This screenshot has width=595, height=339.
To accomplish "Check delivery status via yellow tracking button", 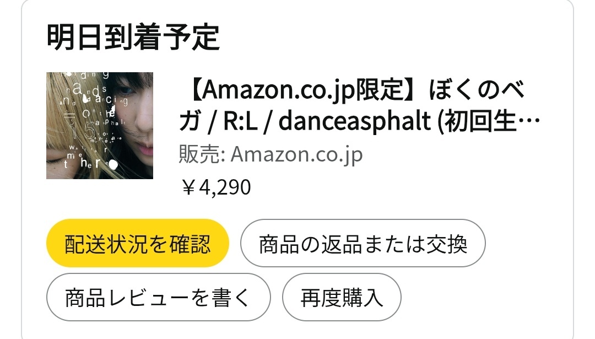I will pos(137,243).
